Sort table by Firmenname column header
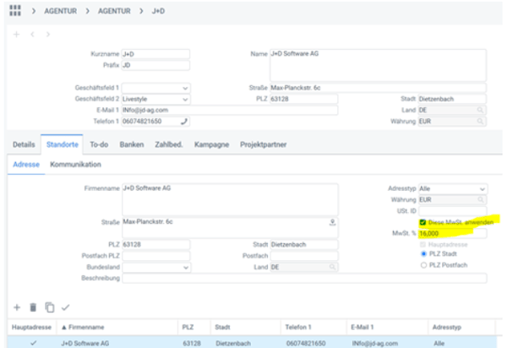 [x=117, y=327]
